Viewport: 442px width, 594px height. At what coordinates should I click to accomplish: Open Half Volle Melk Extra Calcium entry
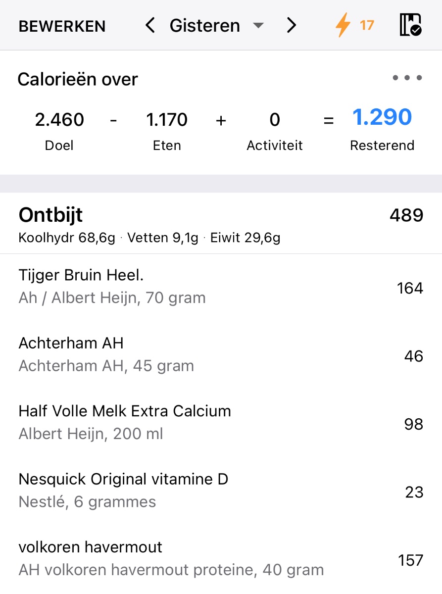click(125, 423)
